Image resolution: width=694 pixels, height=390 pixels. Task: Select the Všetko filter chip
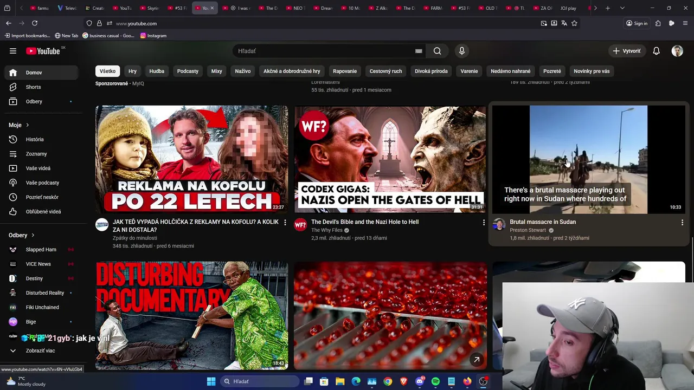(107, 71)
